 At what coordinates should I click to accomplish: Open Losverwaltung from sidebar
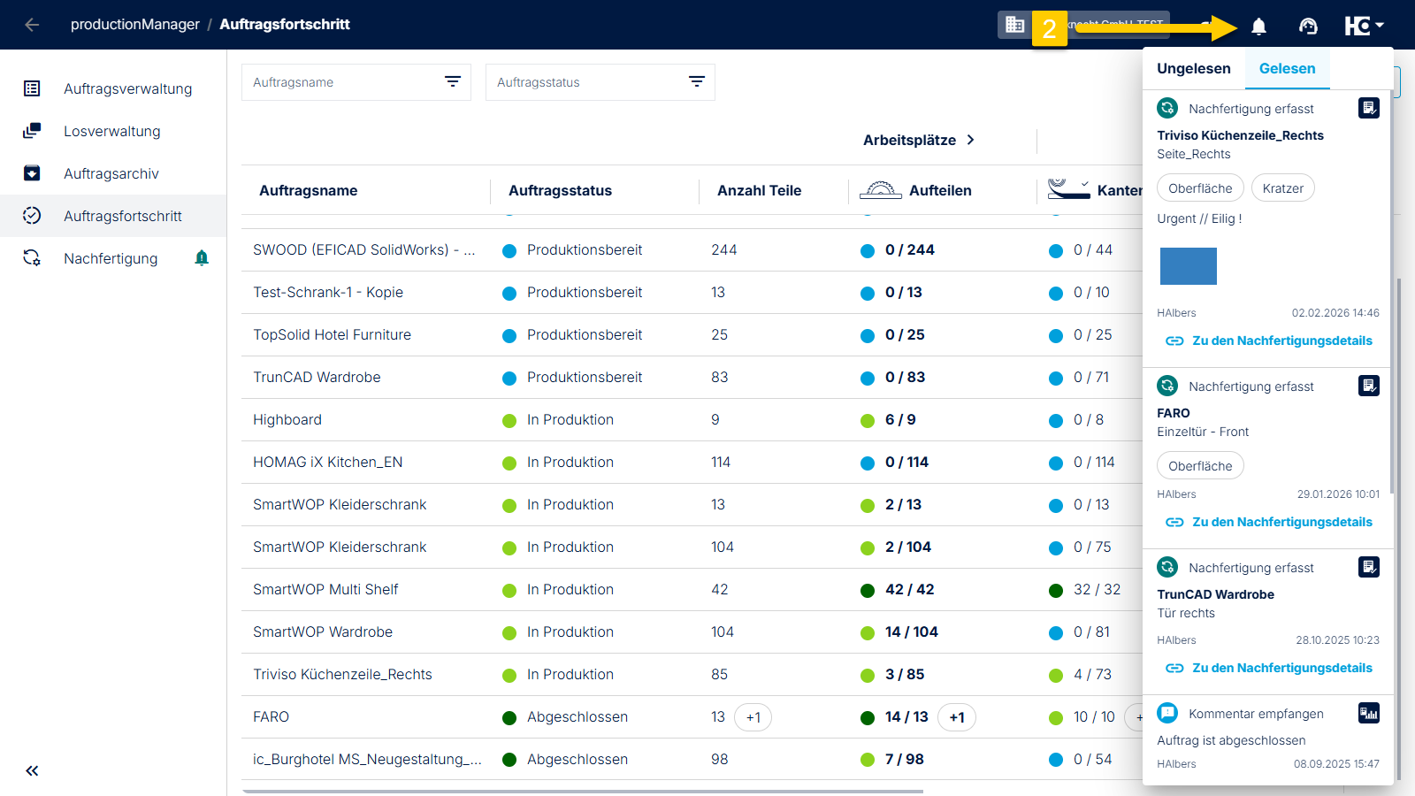tap(112, 131)
